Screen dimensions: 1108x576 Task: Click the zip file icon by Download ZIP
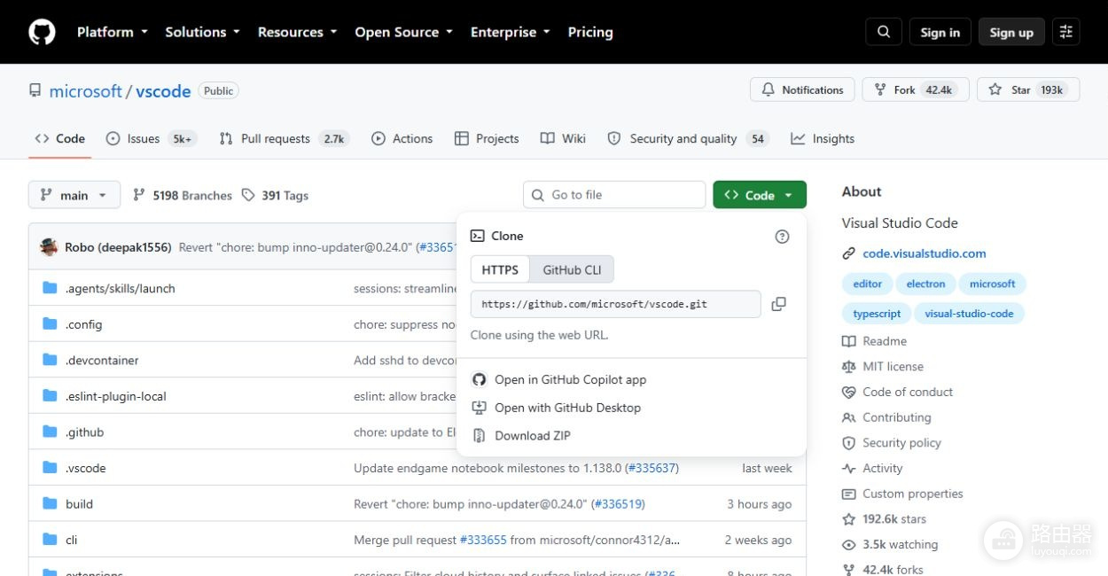pyautogui.click(x=479, y=435)
